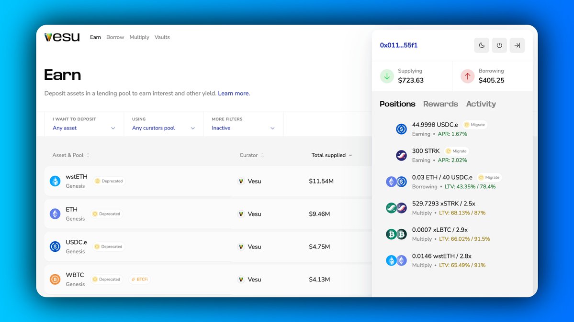This screenshot has width=574, height=322.
Task: Click the $11.54M total supplied value
Action: click(x=321, y=181)
